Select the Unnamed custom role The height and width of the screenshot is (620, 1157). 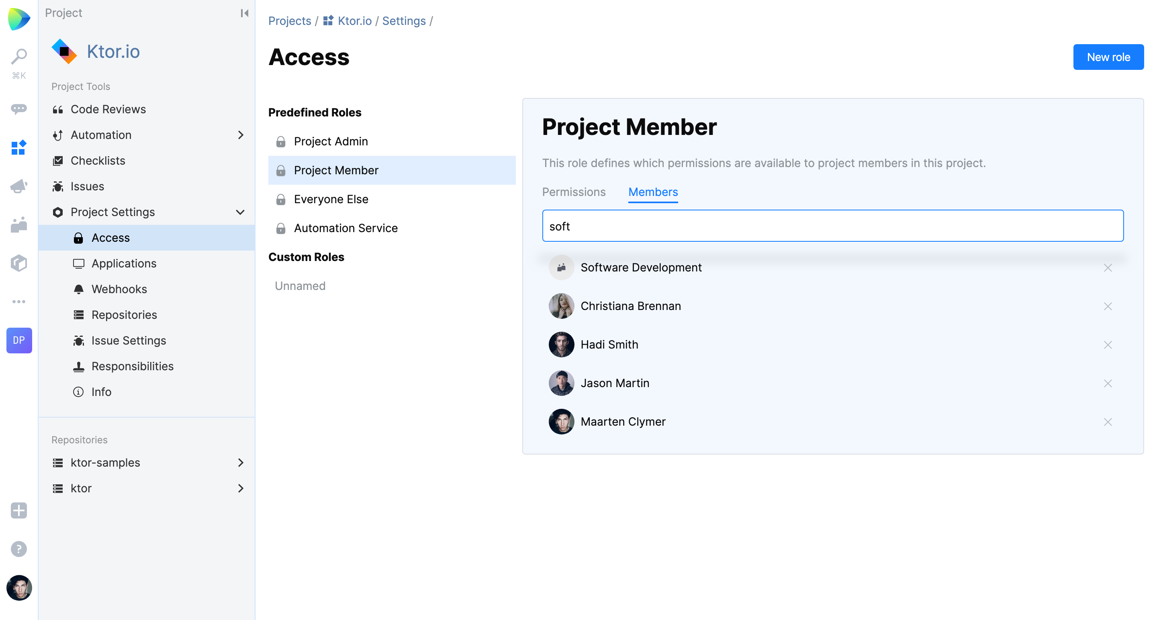tap(300, 286)
